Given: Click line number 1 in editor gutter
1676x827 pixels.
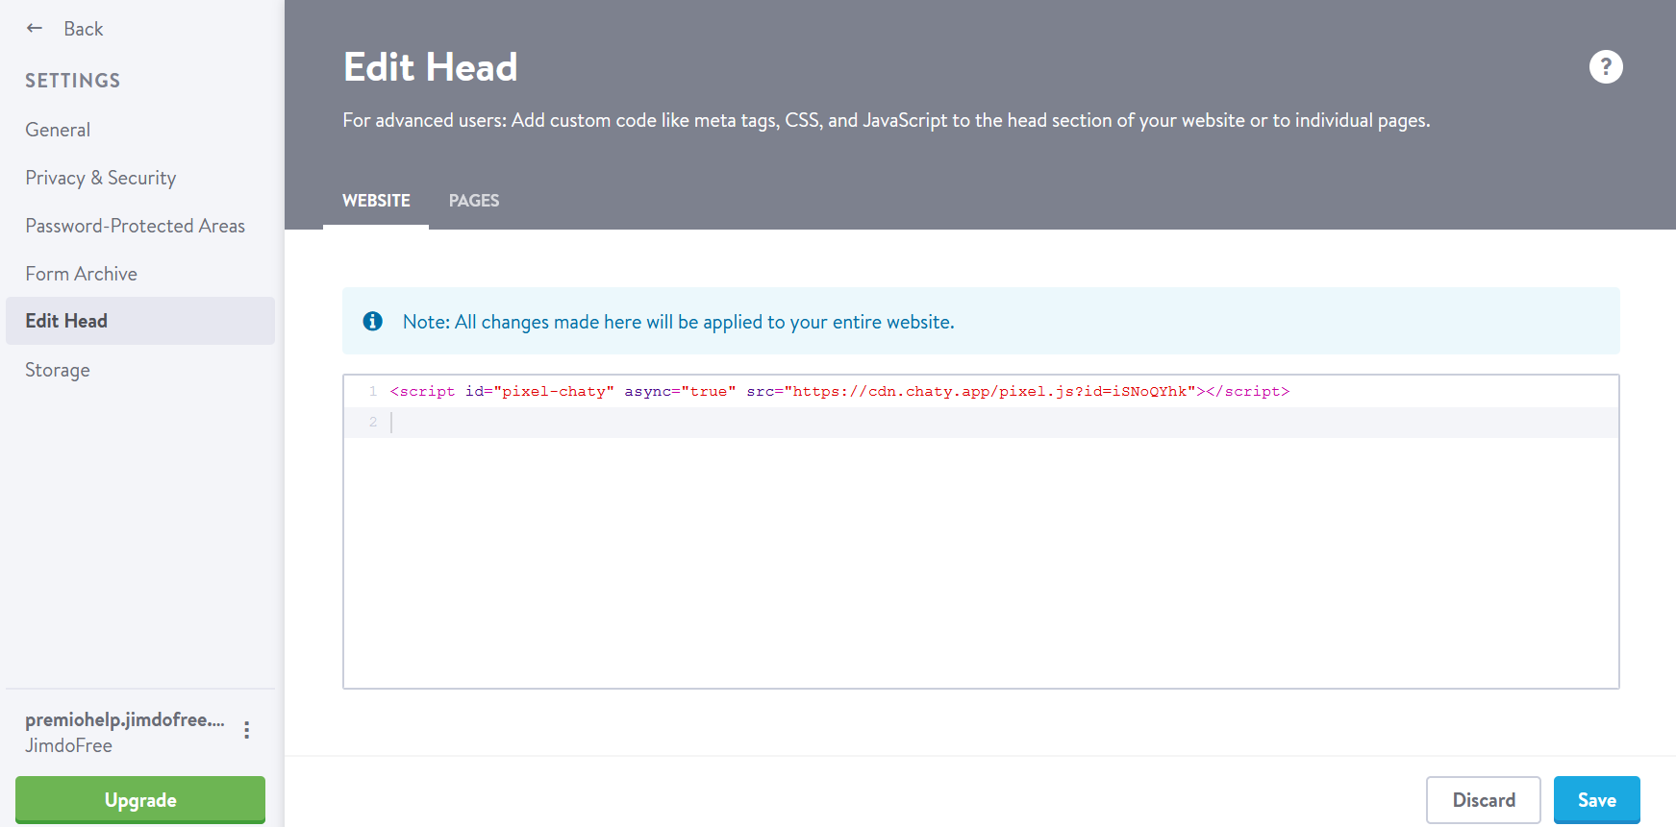Looking at the screenshot, I should click(x=373, y=391).
